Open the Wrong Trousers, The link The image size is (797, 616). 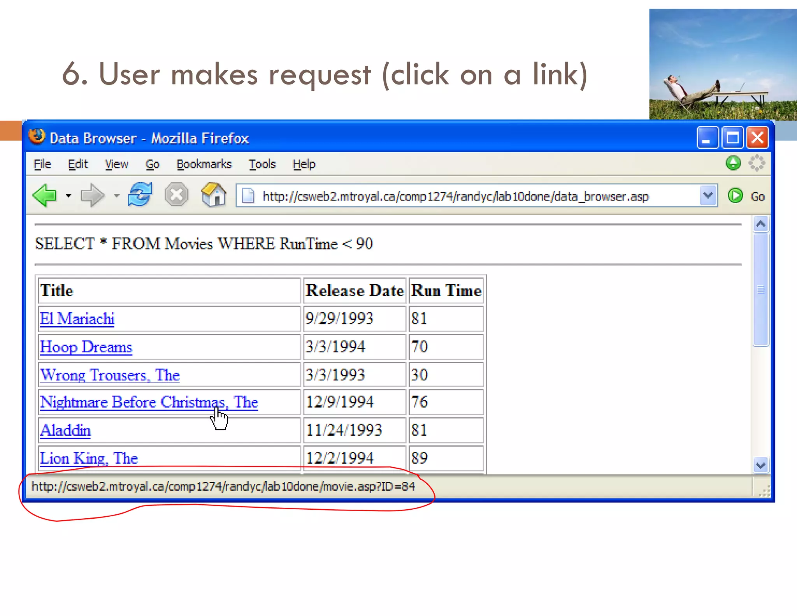(110, 375)
